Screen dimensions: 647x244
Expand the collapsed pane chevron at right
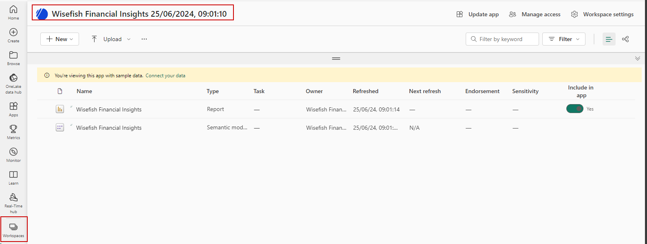[637, 59]
